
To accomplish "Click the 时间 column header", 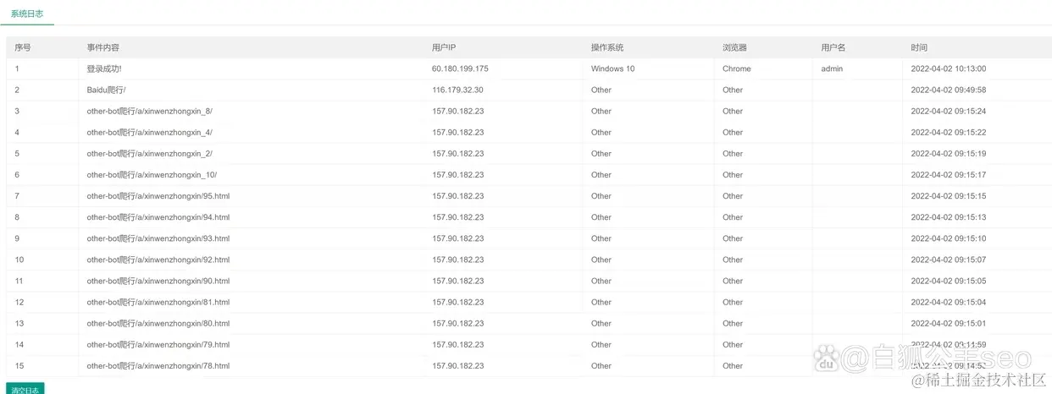I will tap(919, 47).
